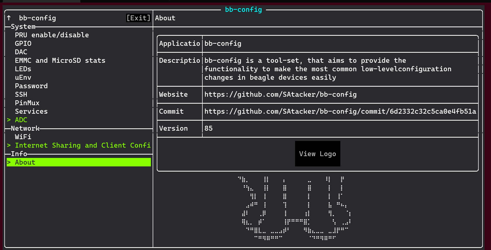Select the DAC option
The height and width of the screenshot is (250, 491).
(x=21, y=52)
